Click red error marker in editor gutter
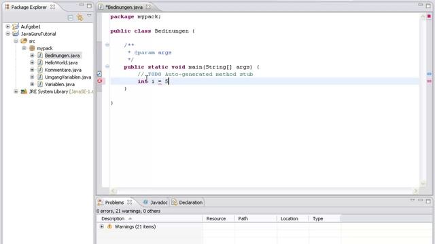Screen dimensions: 435x244 pos(100,81)
